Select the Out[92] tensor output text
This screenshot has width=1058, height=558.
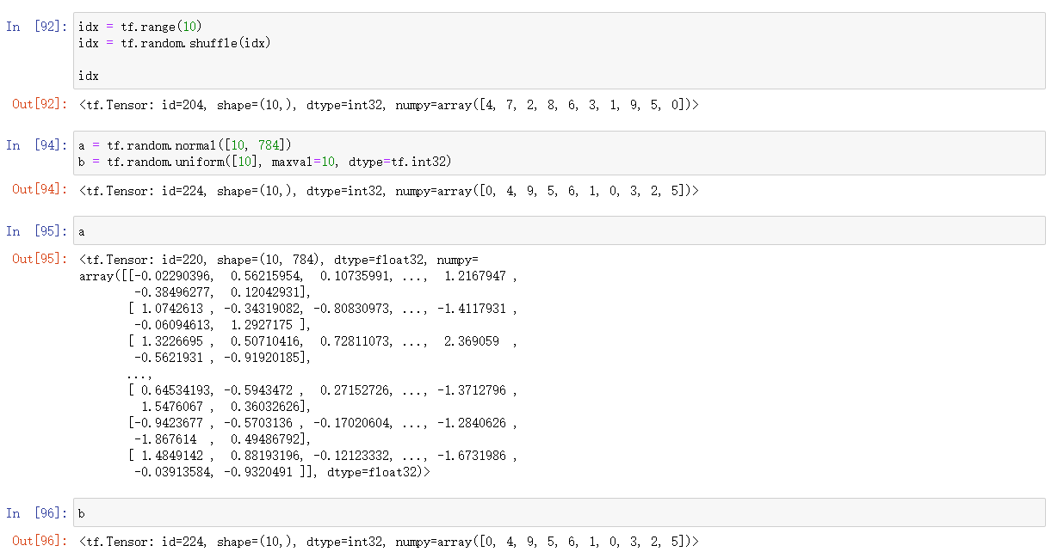(x=388, y=106)
